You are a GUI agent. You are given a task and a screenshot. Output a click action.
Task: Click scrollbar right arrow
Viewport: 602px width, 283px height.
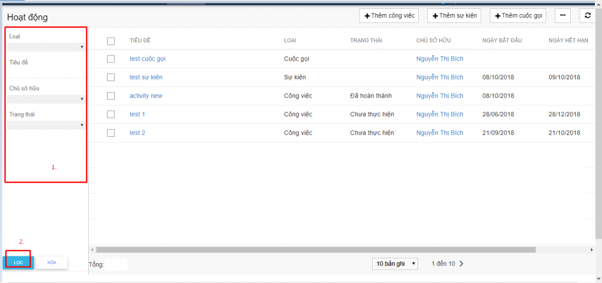[x=591, y=250]
